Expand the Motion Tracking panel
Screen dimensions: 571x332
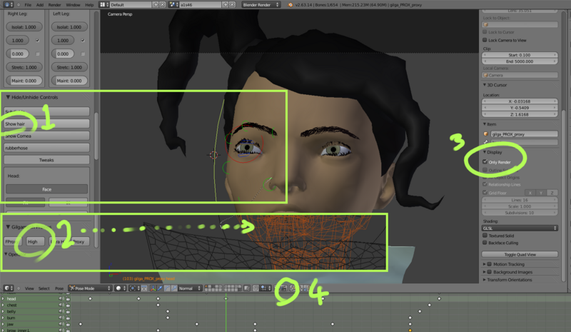tap(510, 264)
